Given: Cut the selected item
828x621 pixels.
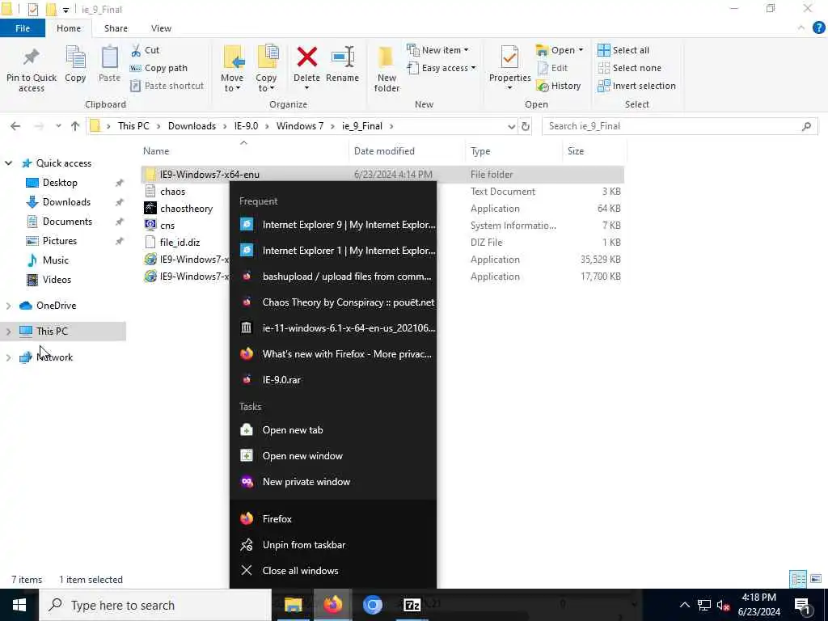Looking at the screenshot, I should point(146,50).
